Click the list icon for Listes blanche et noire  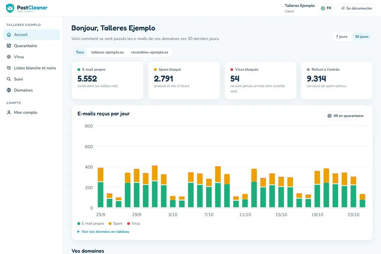(x=9, y=68)
